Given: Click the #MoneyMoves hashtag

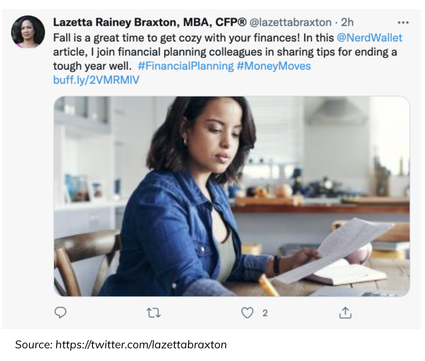Looking at the screenshot, I should click(x=274, y=66).
